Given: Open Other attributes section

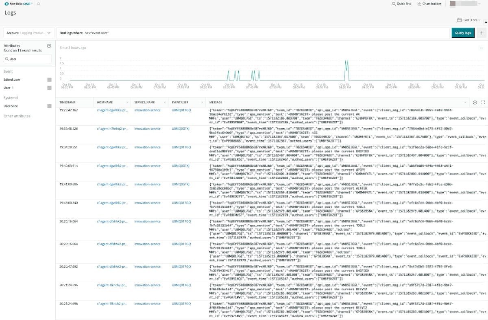Looking at the screenshot, I should tap(17, 116).
